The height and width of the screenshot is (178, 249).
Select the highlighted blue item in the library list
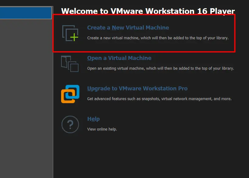[x=26, y=13]
